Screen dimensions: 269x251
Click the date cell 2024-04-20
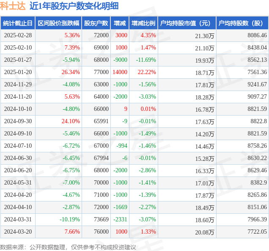point(18,195)
